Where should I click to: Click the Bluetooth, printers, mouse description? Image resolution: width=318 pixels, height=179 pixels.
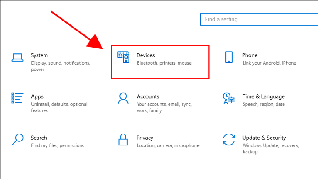pyautogui.click(x=164, y=63)
